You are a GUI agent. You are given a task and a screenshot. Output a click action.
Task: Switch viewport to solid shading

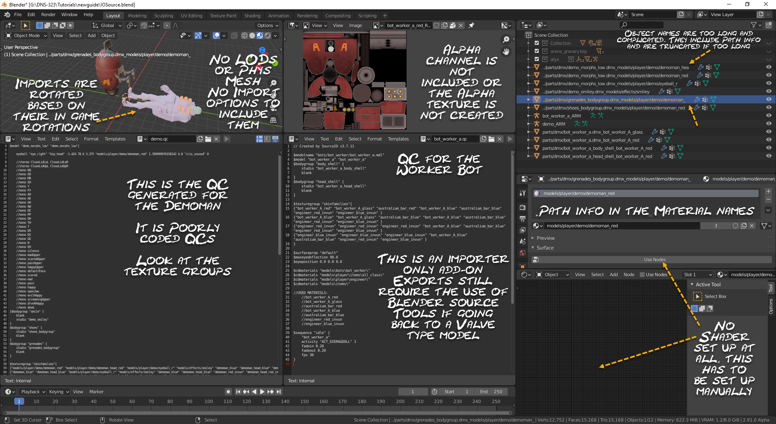pyautogui.click(x=252, y=36)
